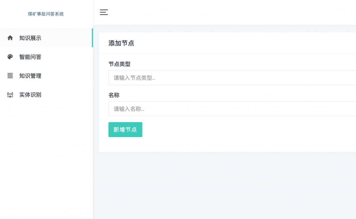356x219 pixels.
Task: Click inside the 节点类型 input field
Action: [209, 77]
